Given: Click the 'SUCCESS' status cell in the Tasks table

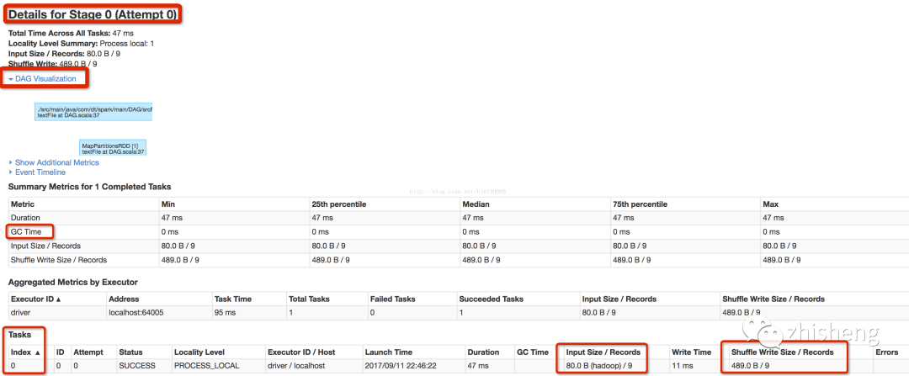Looking at the screenshot, I should coord(137,366).
